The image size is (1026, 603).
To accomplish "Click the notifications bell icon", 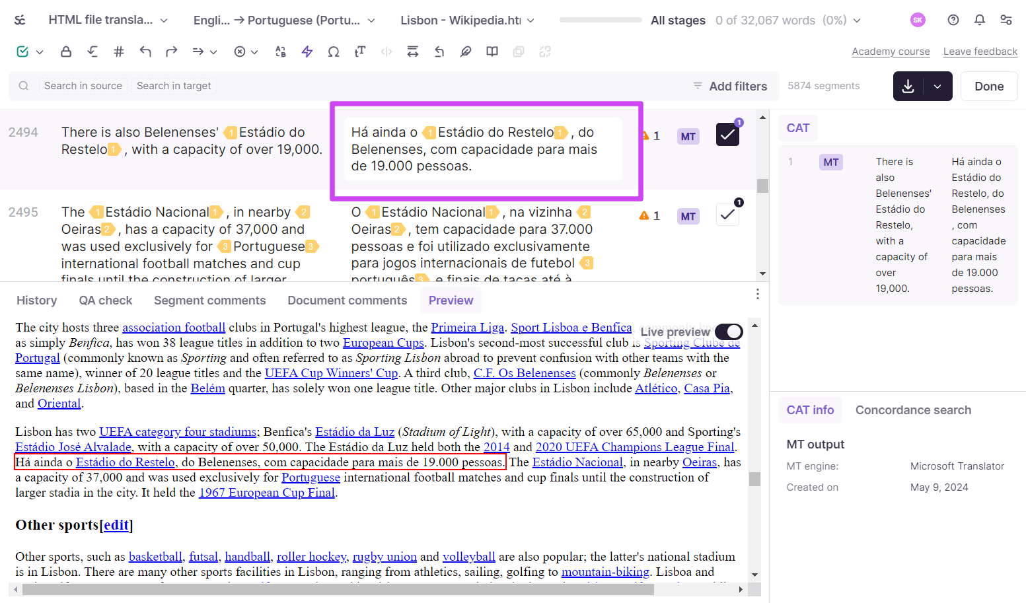I will click(980, 20).
